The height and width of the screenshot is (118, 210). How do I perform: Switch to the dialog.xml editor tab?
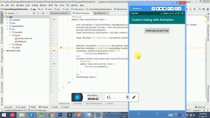coord(101,13)
